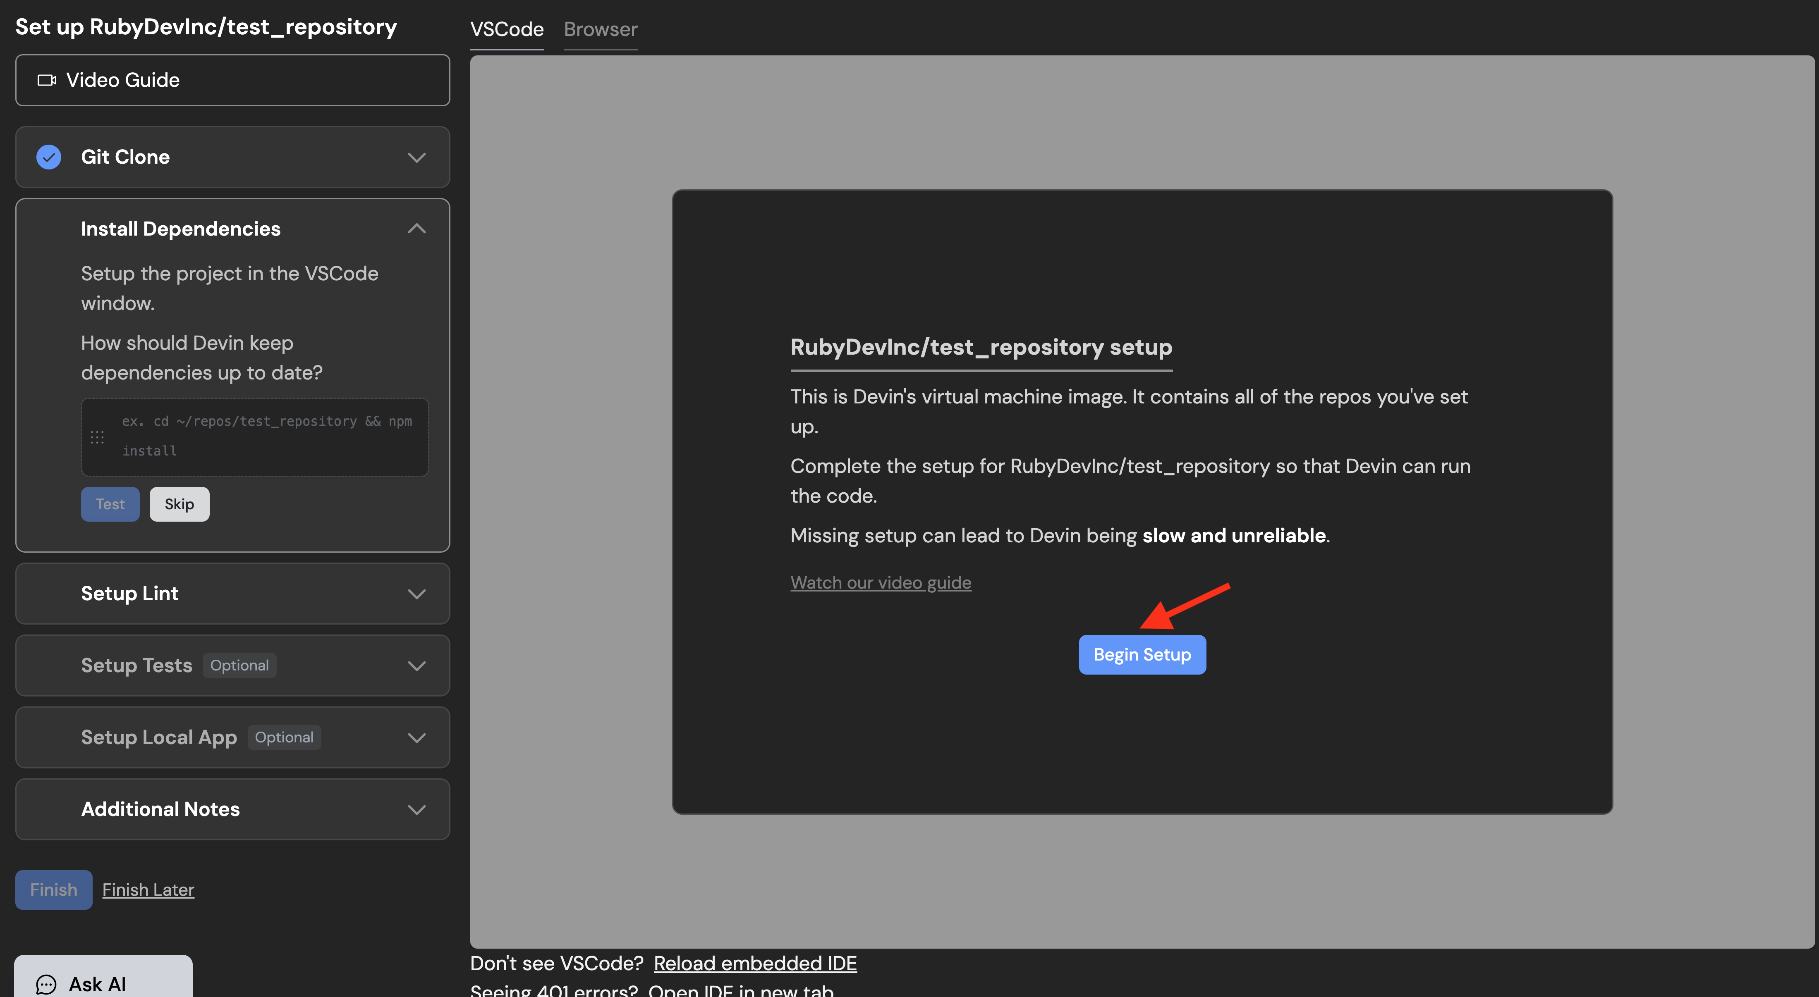Expand the Setup Tests optional section
The image size is (1819, 997).
416,665
